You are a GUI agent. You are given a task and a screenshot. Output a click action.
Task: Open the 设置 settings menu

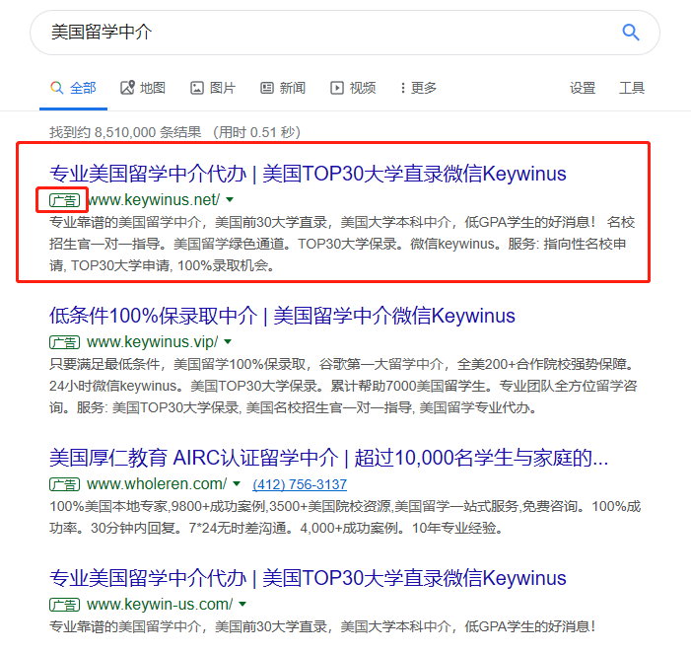pos(583,88)
